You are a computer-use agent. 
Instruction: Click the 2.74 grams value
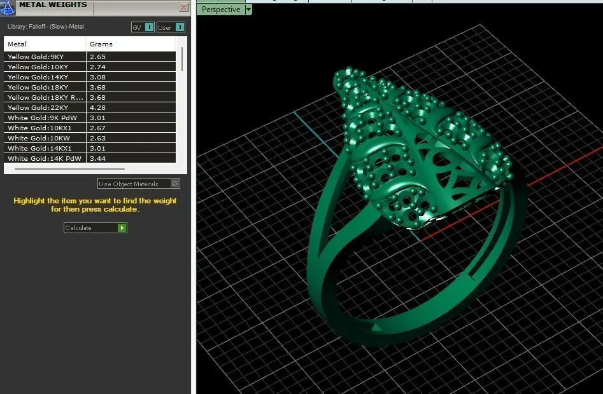[97, 67]
